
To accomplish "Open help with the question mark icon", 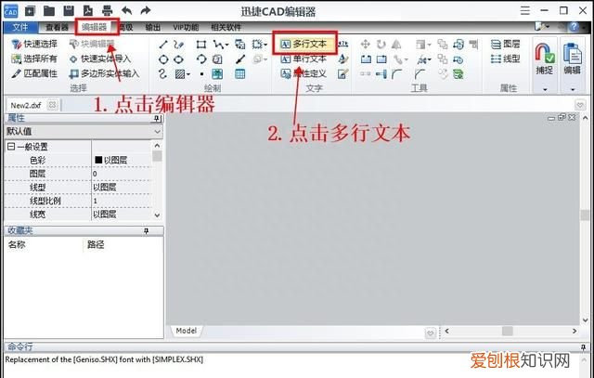I will [x=575, y=27].
